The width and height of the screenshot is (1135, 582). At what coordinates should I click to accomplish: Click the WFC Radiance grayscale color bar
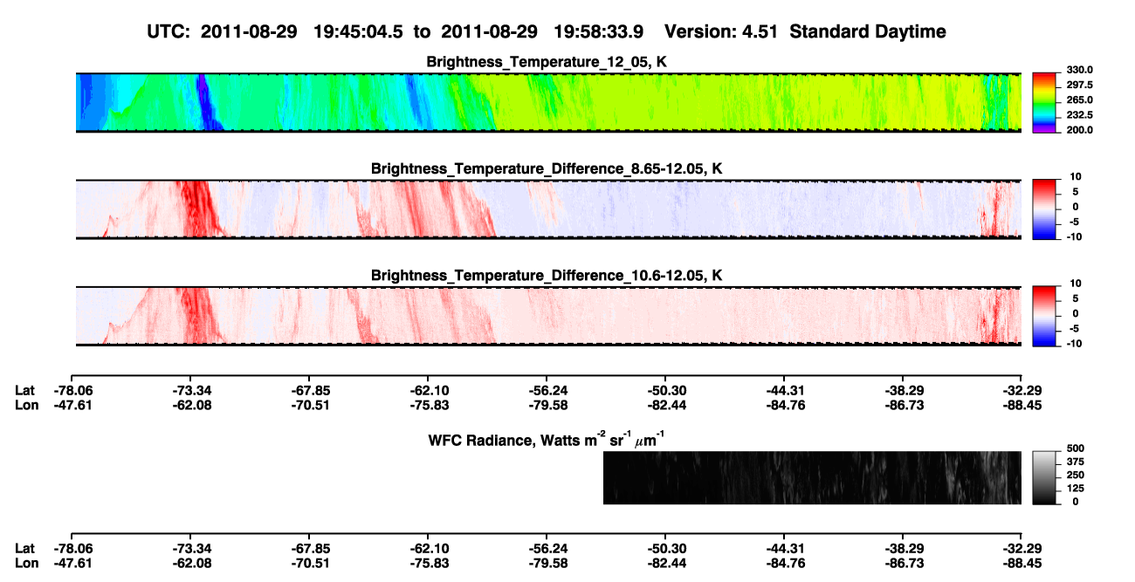tap(1044, 477)
